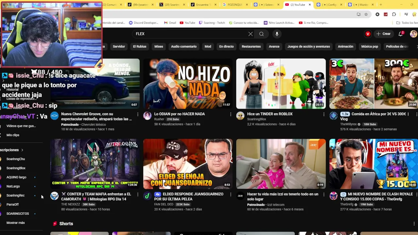Click the magnifier search button
The height and width of the screenshot is (235, 418).
pos(261,34)
